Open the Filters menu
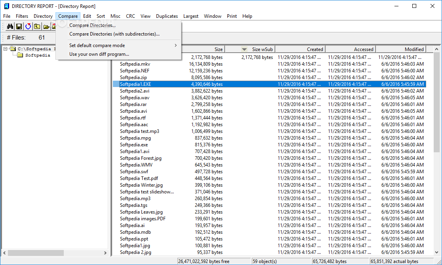The height and width of the screenshot is (265, 442). click(22, 16)
